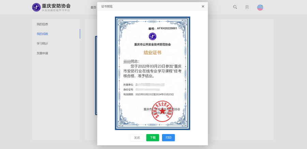Click the 关闭 button

pyautogui.click(x=137, y=138)
